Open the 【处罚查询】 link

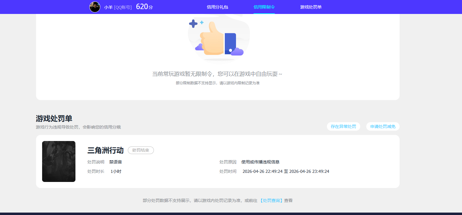click(x=271, y=200)
